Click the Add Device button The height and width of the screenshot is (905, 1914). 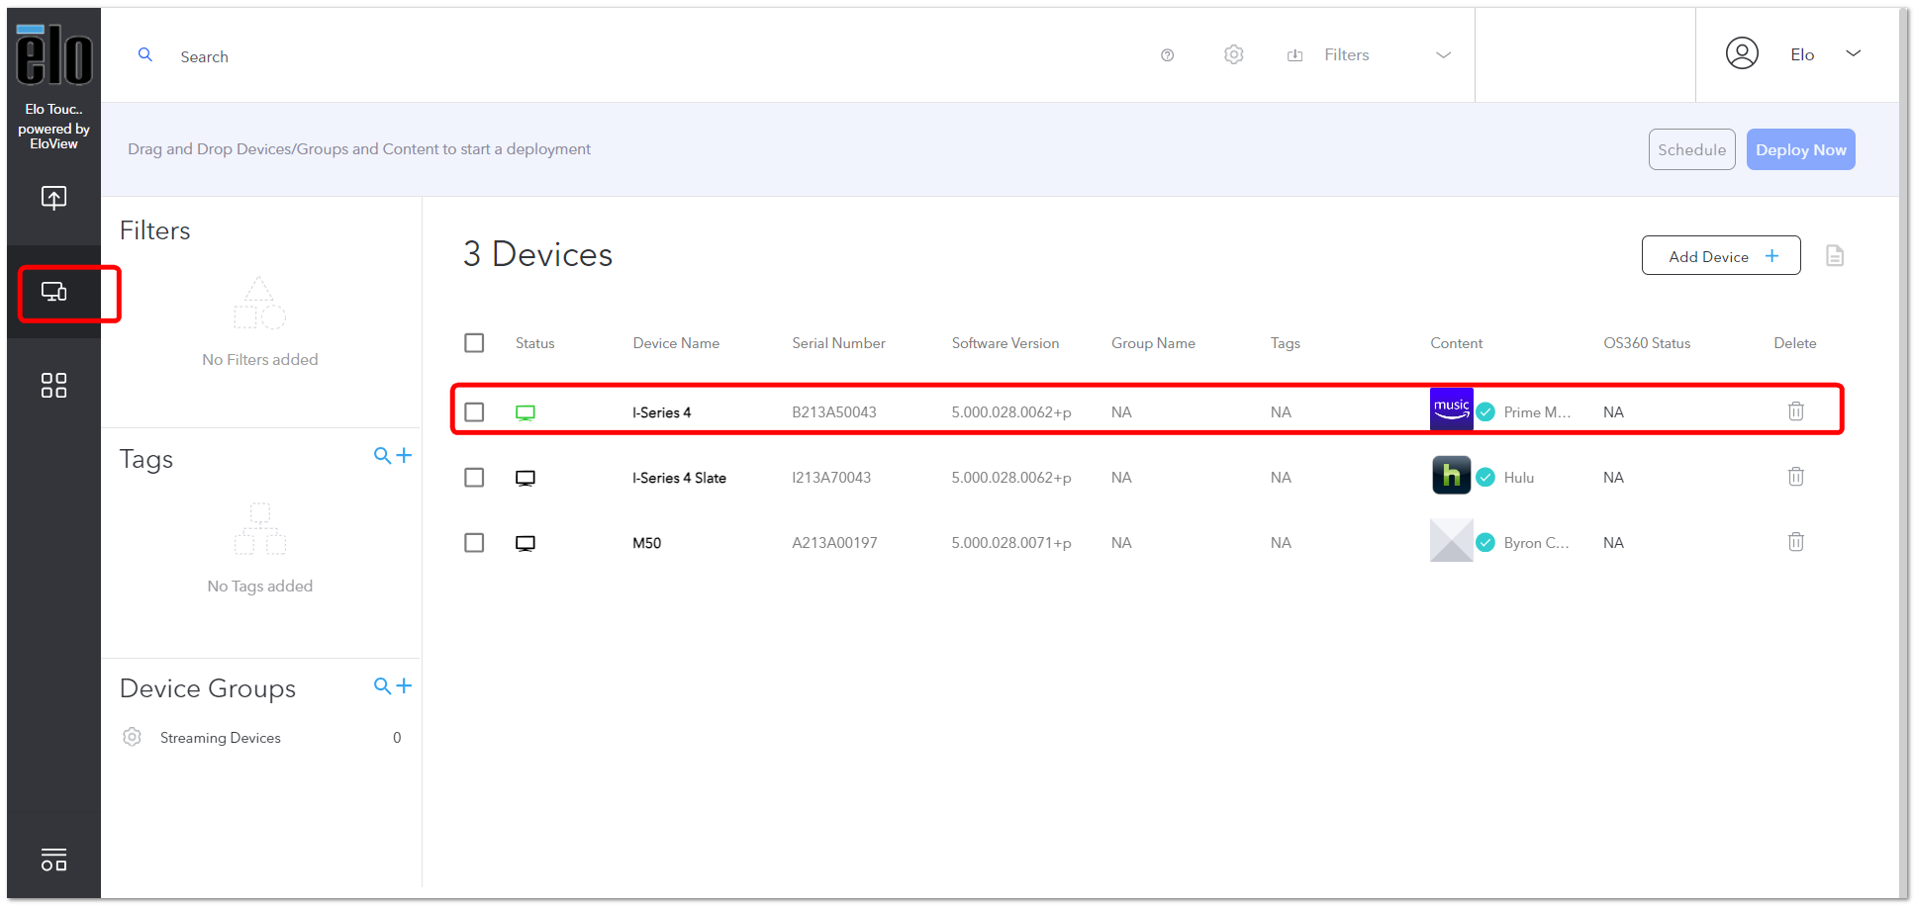click(x=1721, y=256)
